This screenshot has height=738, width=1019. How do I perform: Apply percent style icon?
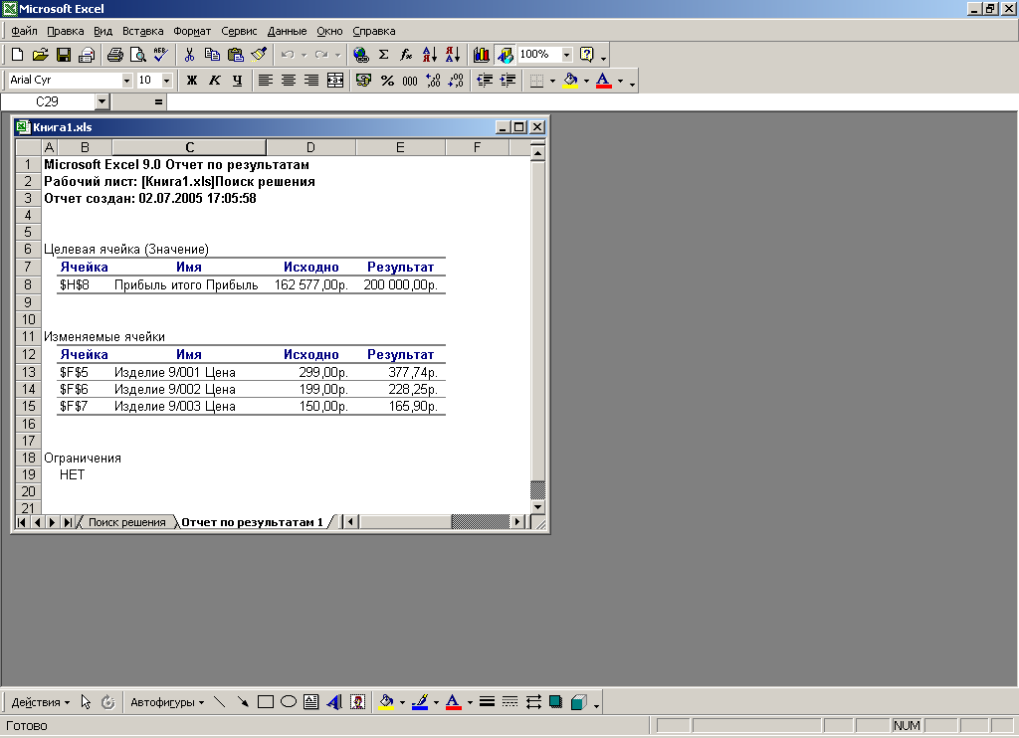click(x=387, y=81)
